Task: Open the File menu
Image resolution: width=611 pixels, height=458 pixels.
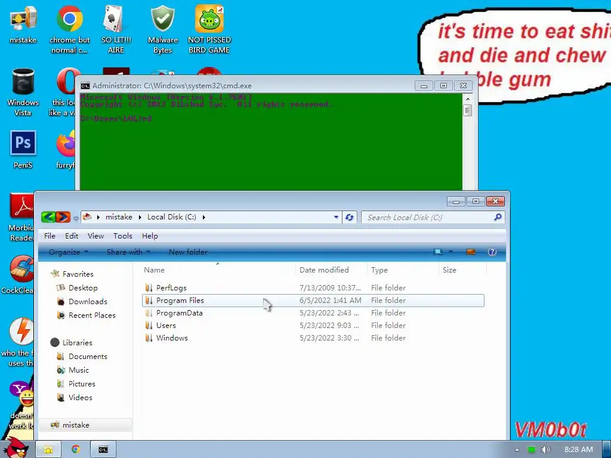Action: pyautogui.click(x=50, y=236)
